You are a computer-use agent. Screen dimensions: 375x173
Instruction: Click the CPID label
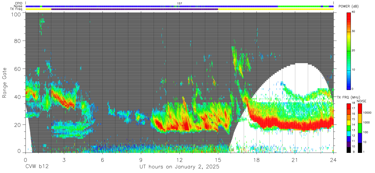tap(18, 3)
